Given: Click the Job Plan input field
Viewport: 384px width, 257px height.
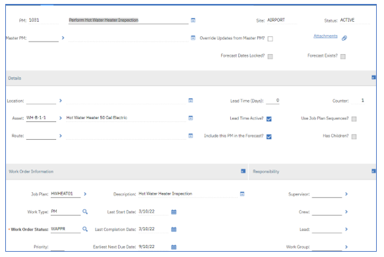Looking at the screenshot, I should tap(65, 194).
